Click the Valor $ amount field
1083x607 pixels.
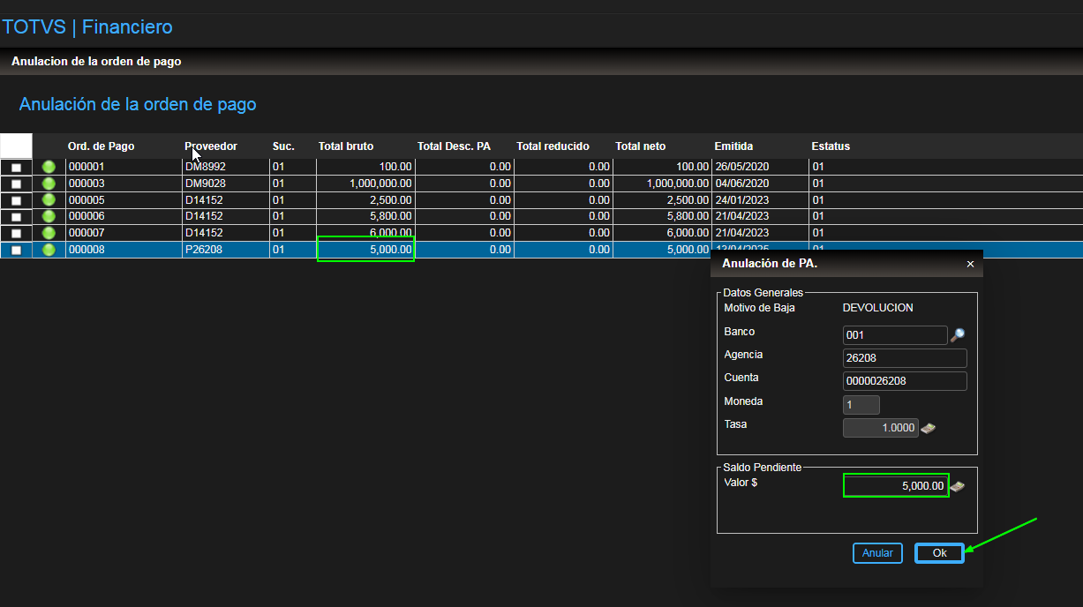pyautogui.click(x=896, y=485)
